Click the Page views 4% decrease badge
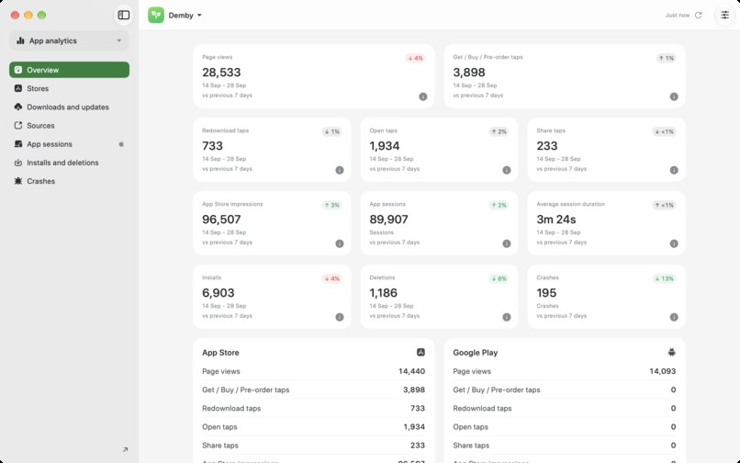This screenshot has height=463, width=740. pyautogui.click(x=415, y=58)
